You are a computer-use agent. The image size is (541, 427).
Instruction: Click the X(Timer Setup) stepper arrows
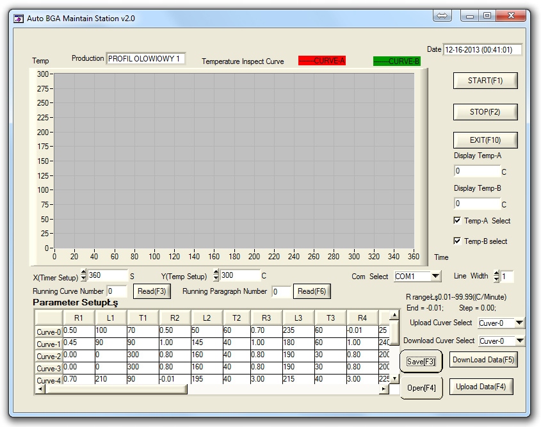[x=83, y=276]
